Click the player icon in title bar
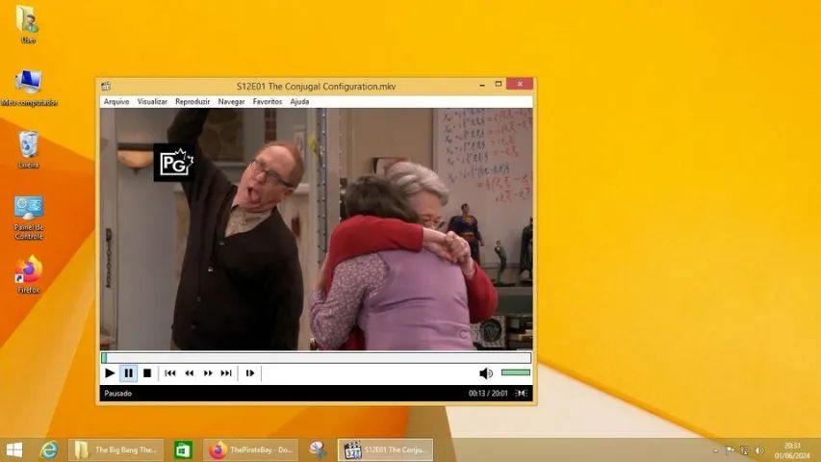Viewport: 821px width, 462px height. coord(106,86)
